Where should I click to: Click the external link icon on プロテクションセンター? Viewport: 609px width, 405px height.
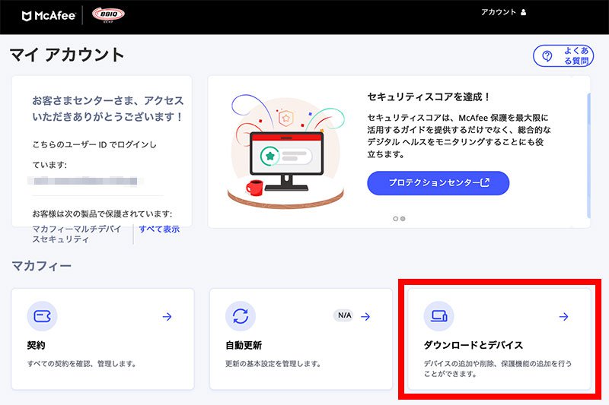(485, 182)
